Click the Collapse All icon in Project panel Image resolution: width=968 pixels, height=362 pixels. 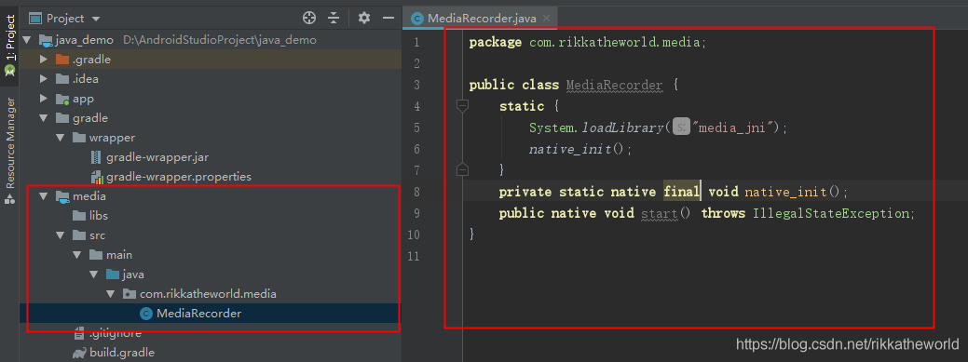click(x=334, y=18)
